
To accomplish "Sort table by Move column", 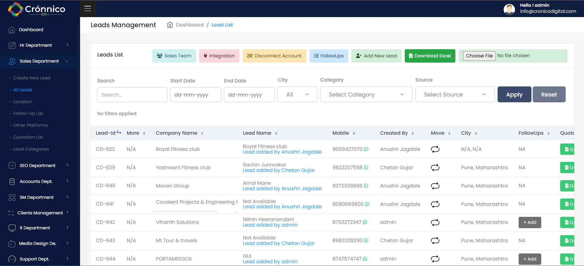I will tap(440, 133).
